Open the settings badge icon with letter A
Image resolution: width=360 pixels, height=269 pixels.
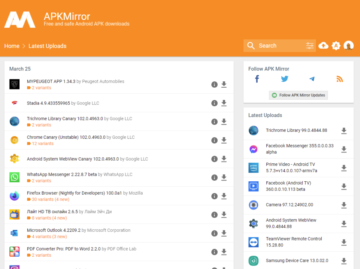click(x=336, y=46)
